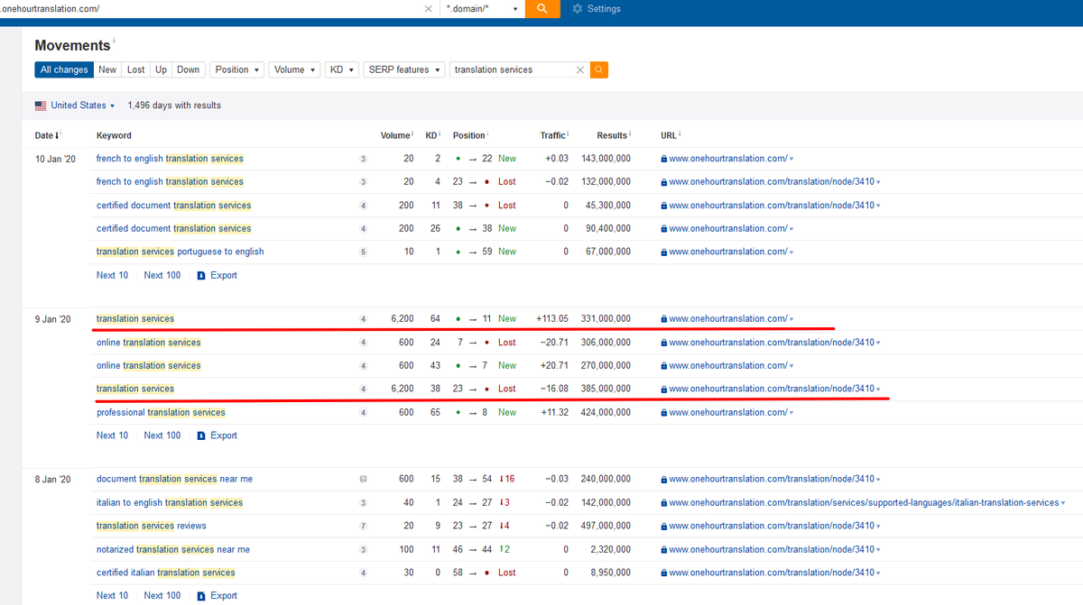Click Next 100 under 10 Jan results
Screen dimensions: 1083x605
pos(162,275)
